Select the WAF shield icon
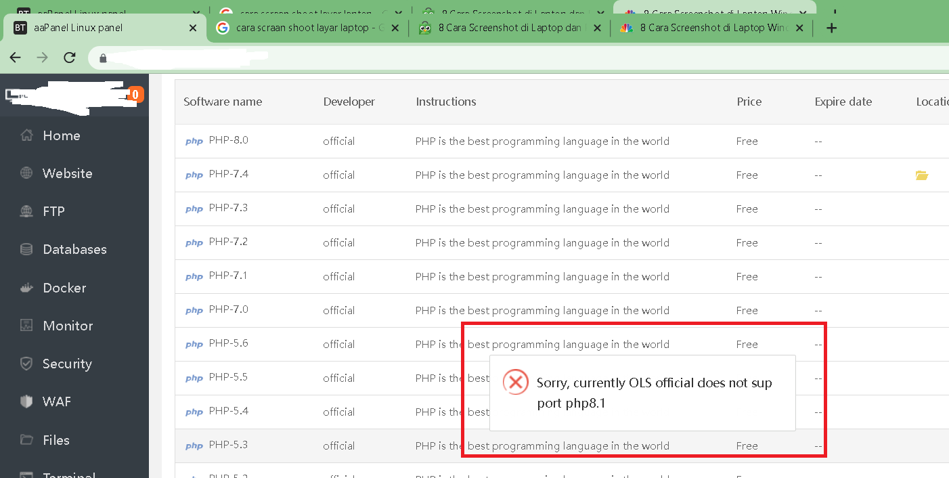The width and height of the screenshot is (949, 478). tap(26, 401)
